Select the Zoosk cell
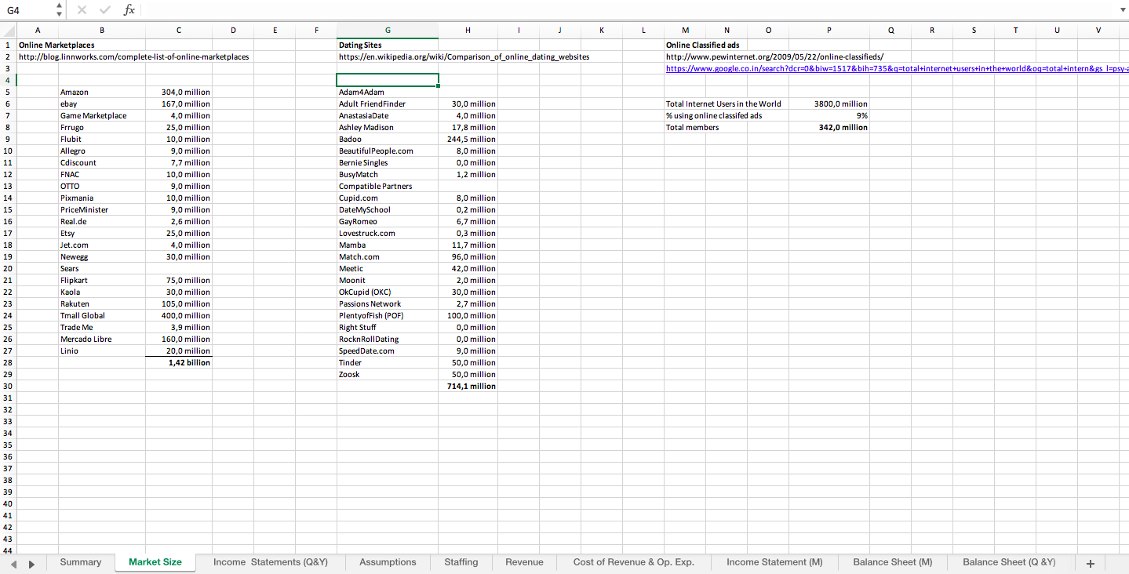The image size is (1129, 574). pos(388,374)
